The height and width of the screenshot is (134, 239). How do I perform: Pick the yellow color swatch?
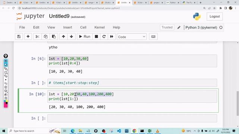coord(7,101)
